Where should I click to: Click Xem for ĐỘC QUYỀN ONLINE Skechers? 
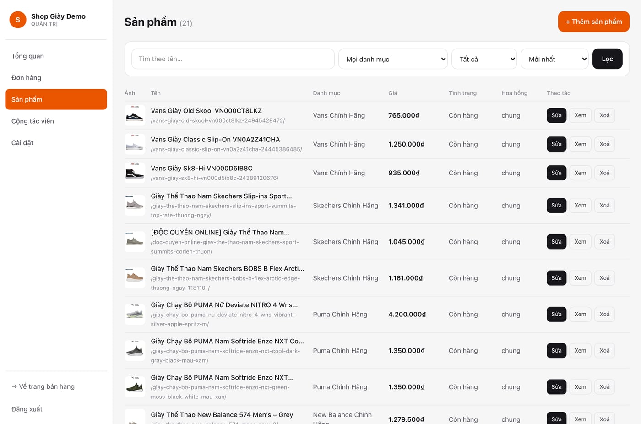coord(580,242)
